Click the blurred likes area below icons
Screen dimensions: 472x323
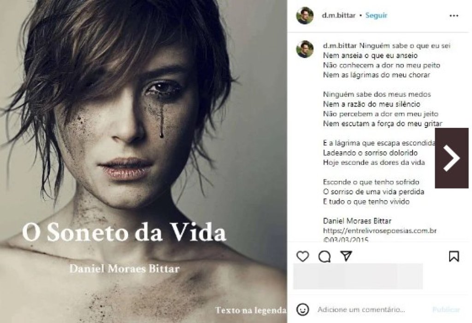(x=358, y=276)
